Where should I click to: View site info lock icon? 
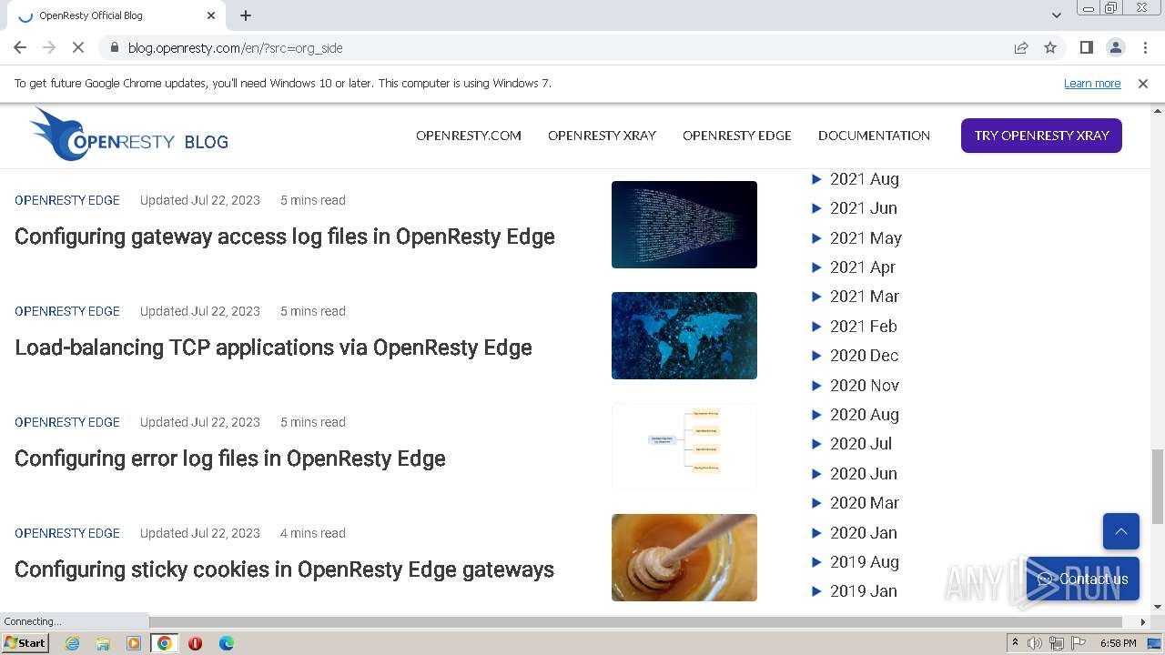click(114, 47)
